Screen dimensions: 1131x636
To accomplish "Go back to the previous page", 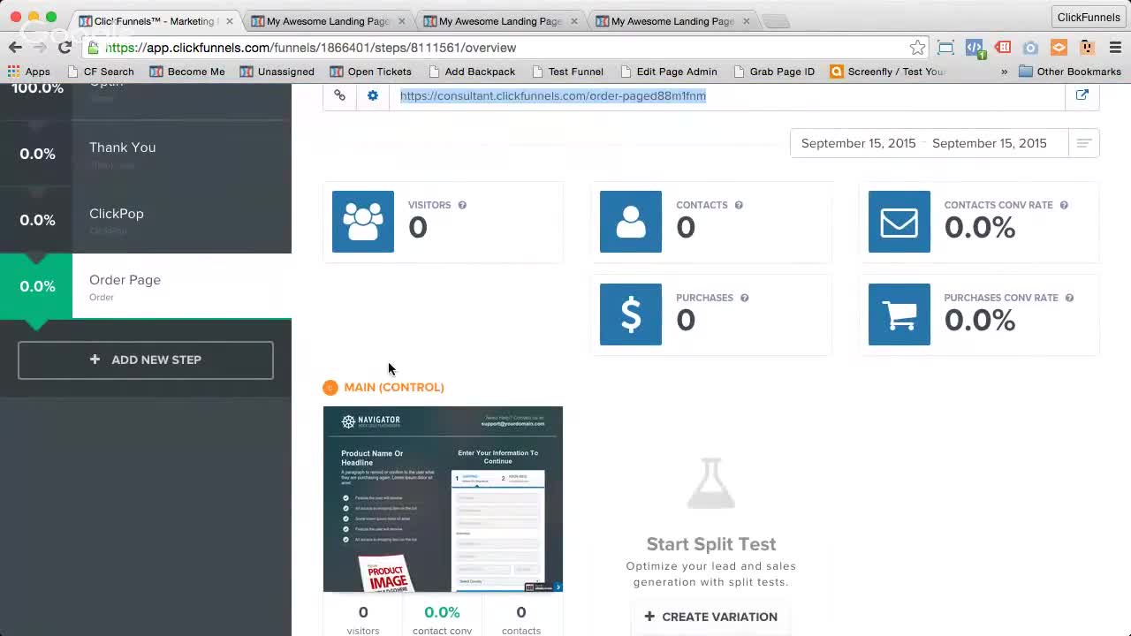I will tap(15, 48).
